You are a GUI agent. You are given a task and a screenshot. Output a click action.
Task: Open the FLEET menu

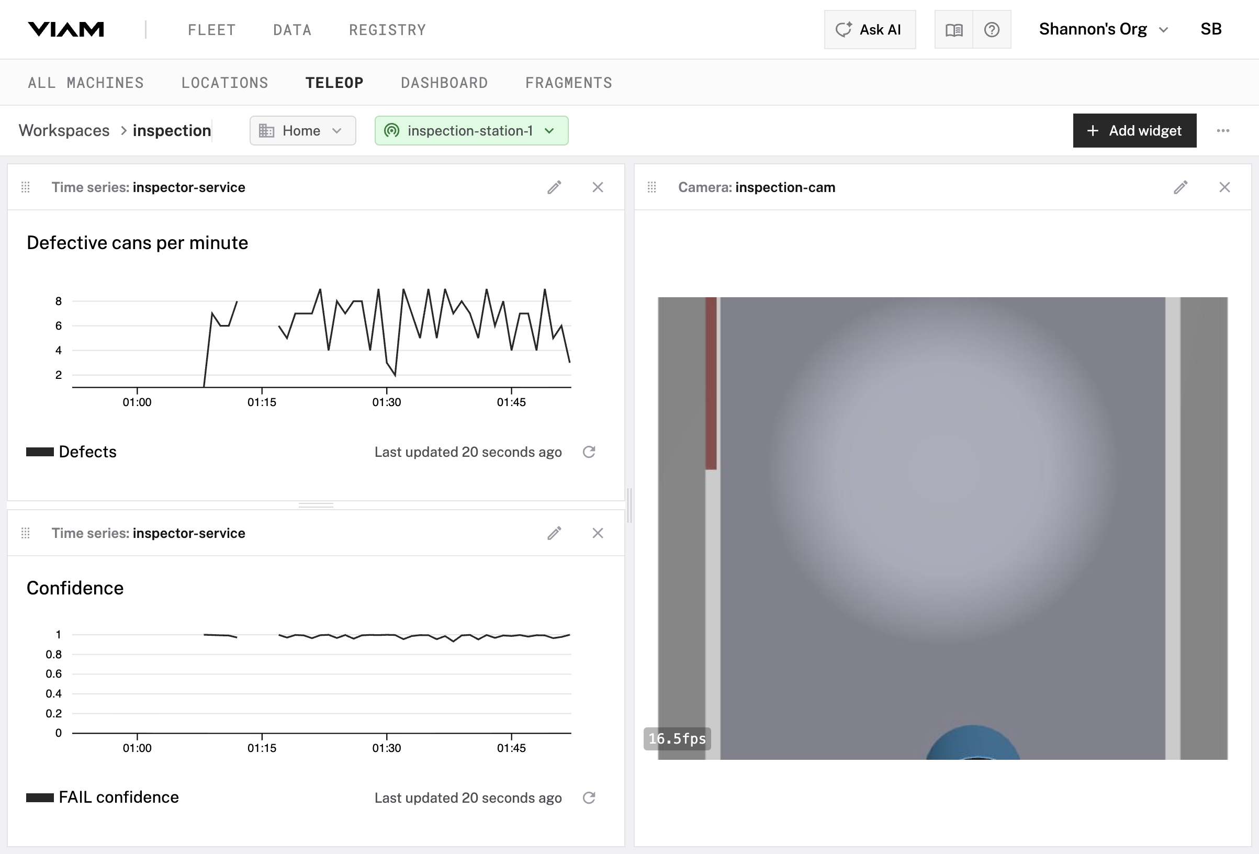211,30
